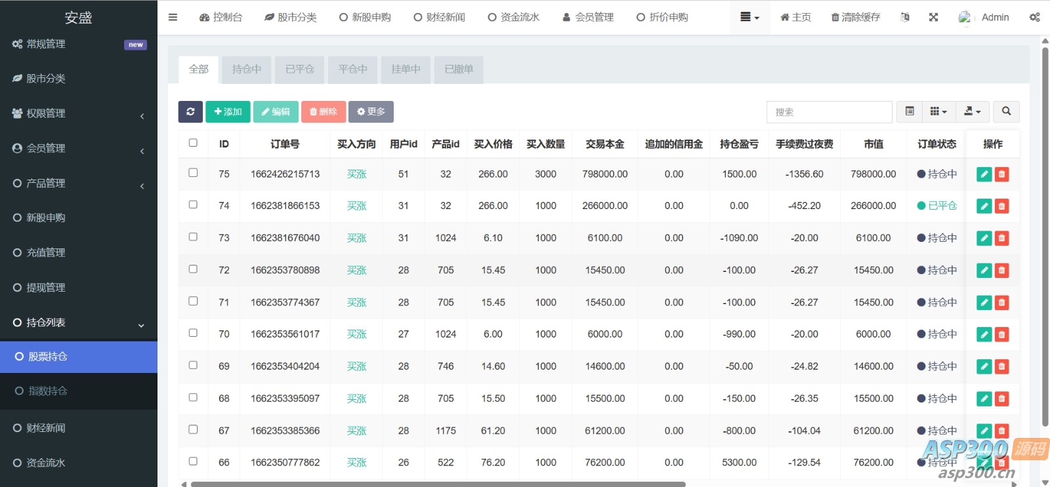Click red delete icon for order 72
The width and height of the screenshot is (1050, 487).
pyautogui.click(x=1001, y=270)
